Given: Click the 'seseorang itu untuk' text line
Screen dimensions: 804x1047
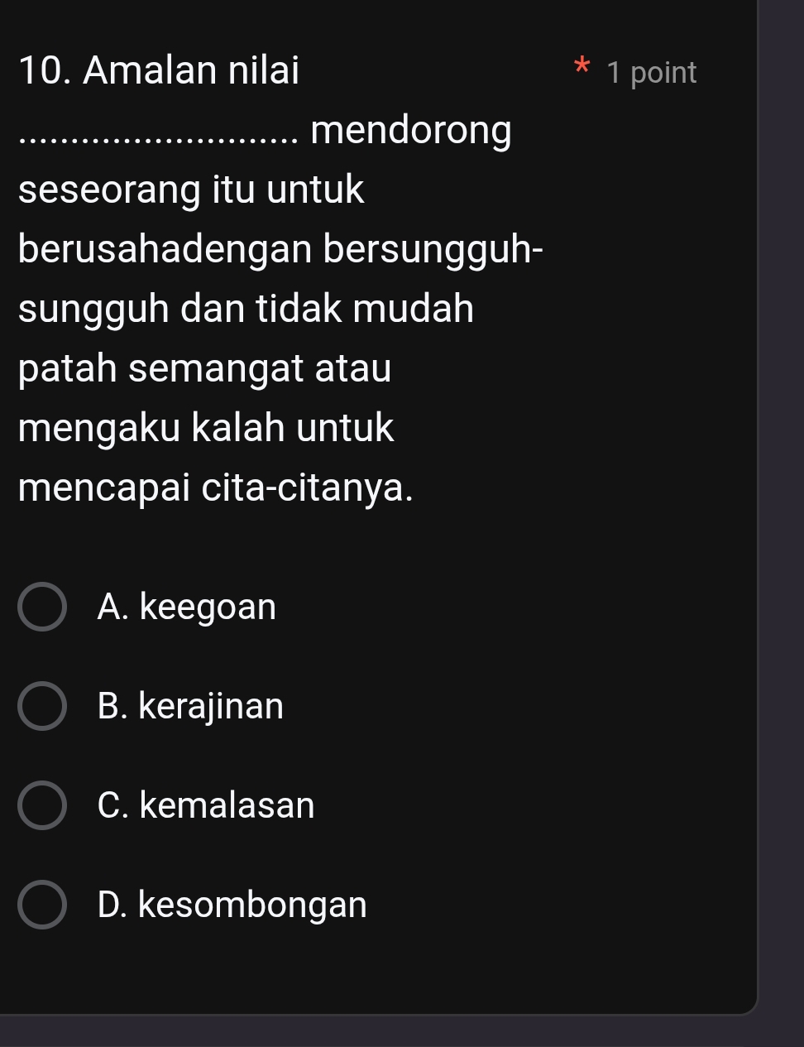Looking at the screenshot, I should 191,190.
